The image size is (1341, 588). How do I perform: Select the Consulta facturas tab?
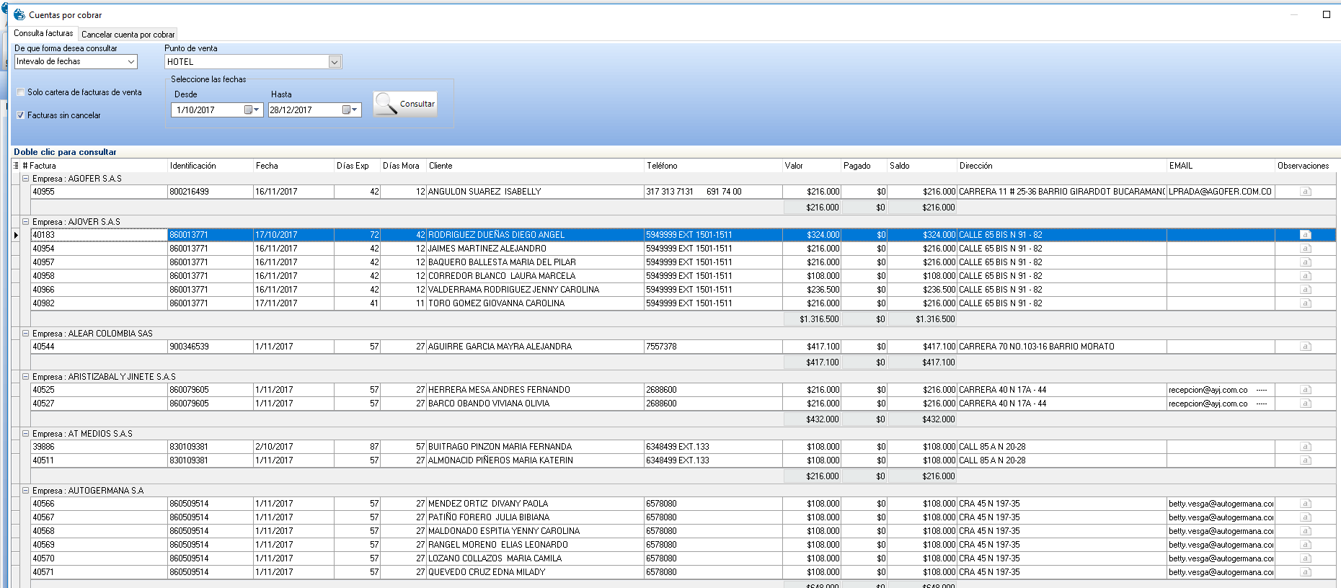point(43,33)
